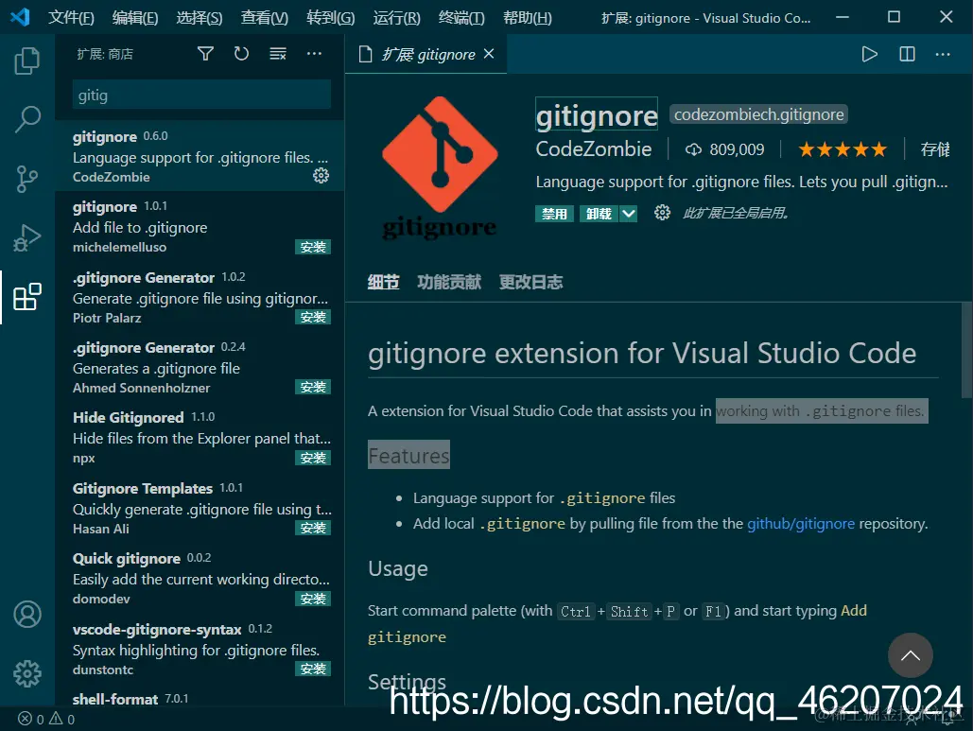The height and width of the screenshot is (731, 973).
Task: Open the 文件(F) menu
Action: [71, 17]
